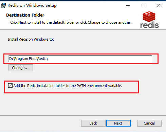Untick the PATH environment variable checkbox

pyautogui.click(x=10, y=86)
